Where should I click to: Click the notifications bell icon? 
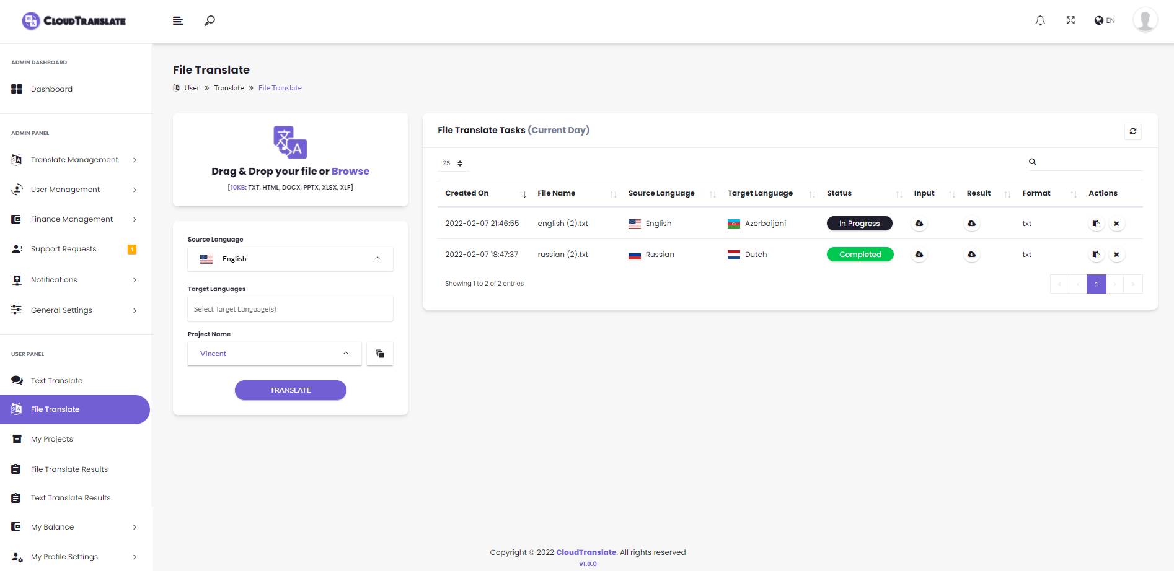pyautogui.click(x=1040, y=20)
